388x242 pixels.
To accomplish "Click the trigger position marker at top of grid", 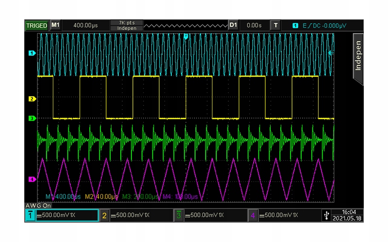I will (x=185, y=36).
